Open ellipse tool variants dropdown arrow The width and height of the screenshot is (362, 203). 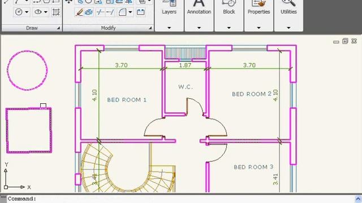[x=46, y=12]
